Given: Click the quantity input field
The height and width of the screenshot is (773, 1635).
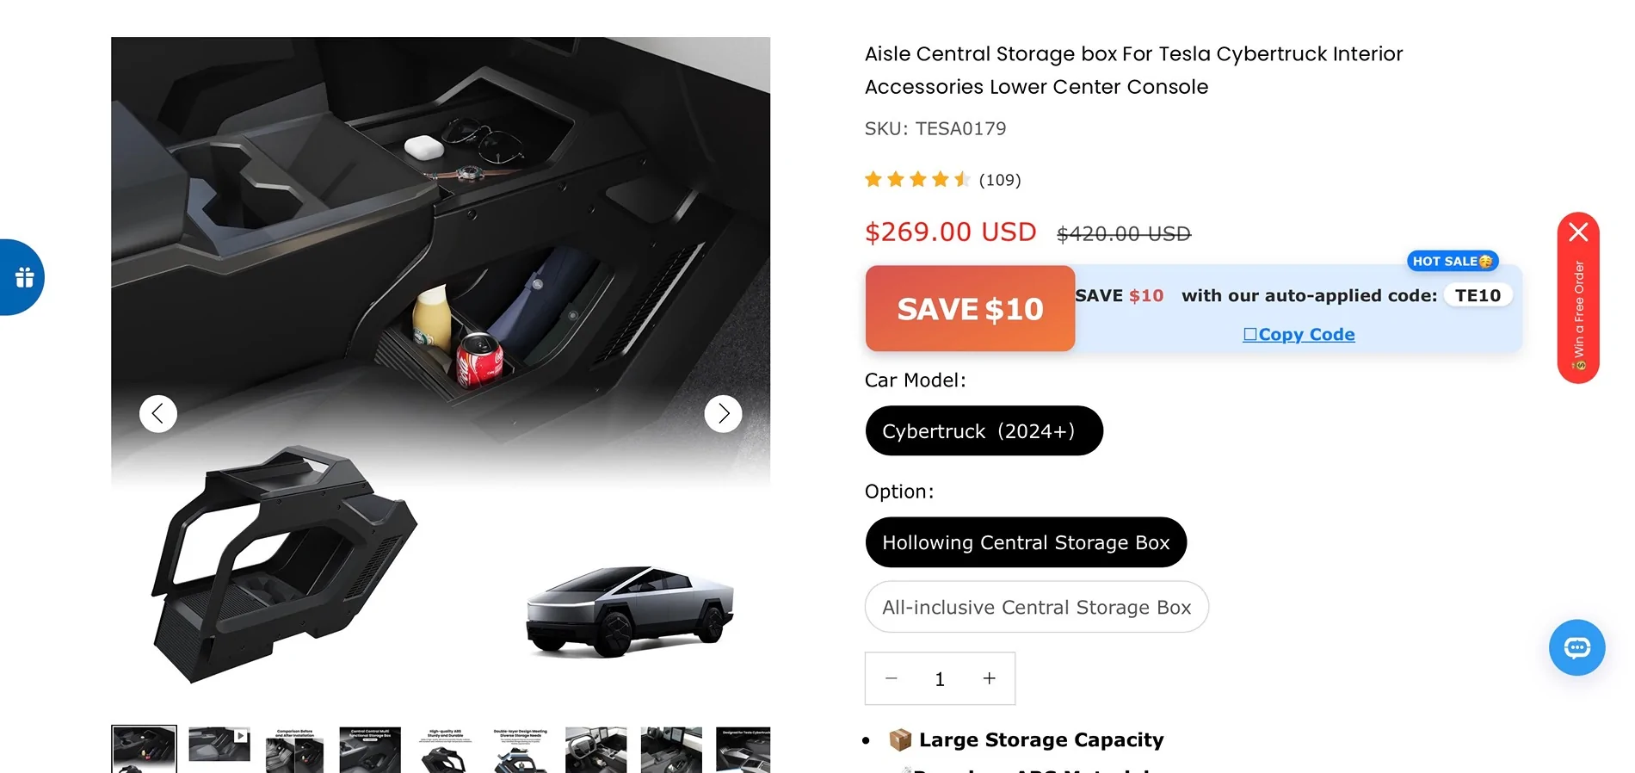Looking at the screenshot, I should tap(940, 678).
